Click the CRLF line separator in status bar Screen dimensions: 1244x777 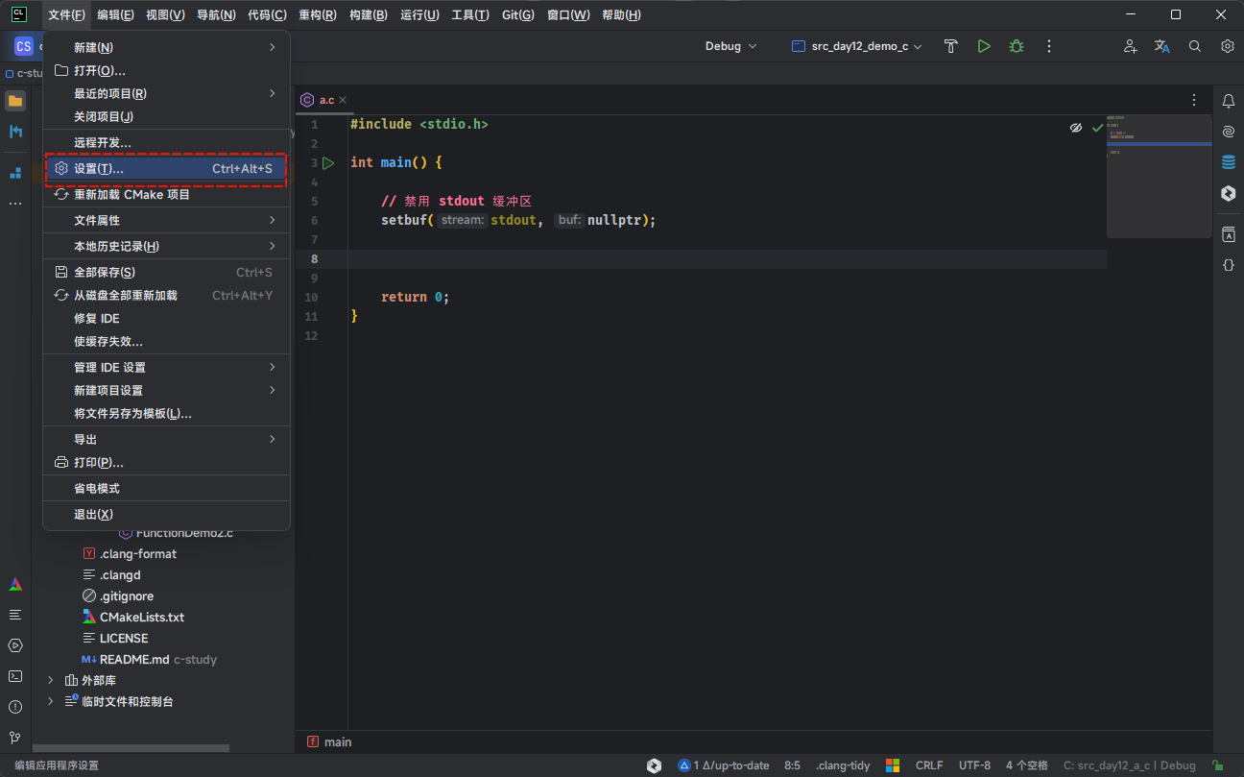(x=928, y=765)
